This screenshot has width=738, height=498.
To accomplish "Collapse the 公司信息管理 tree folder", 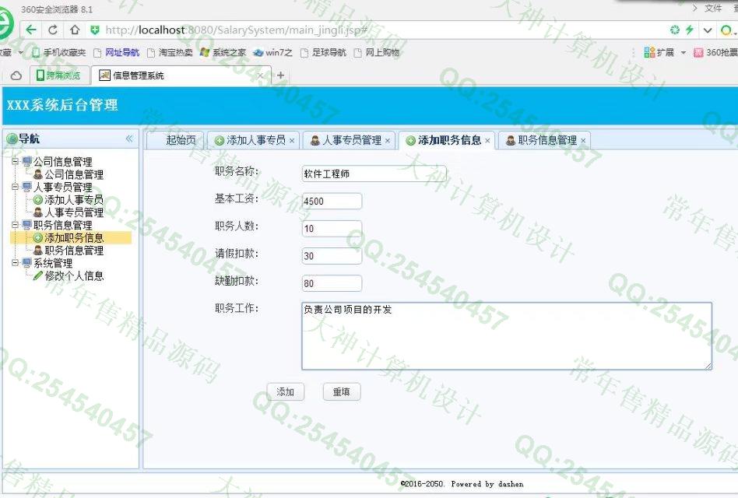I will click(x=16, y=162).
